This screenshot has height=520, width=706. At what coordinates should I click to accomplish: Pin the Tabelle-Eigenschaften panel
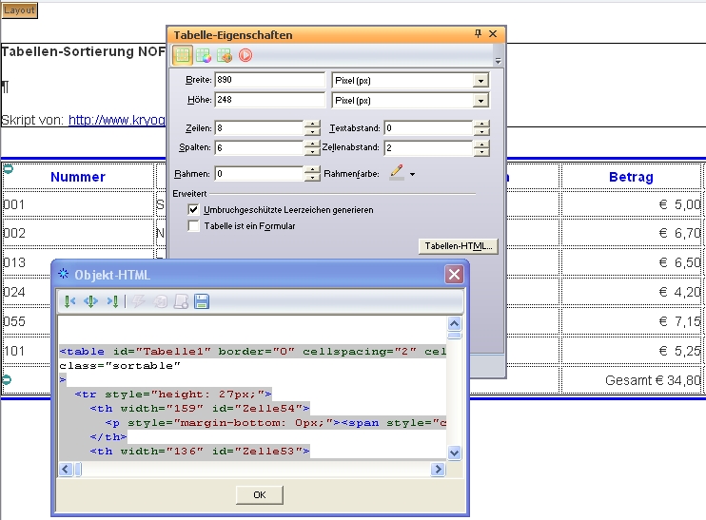tap(478, 34)
